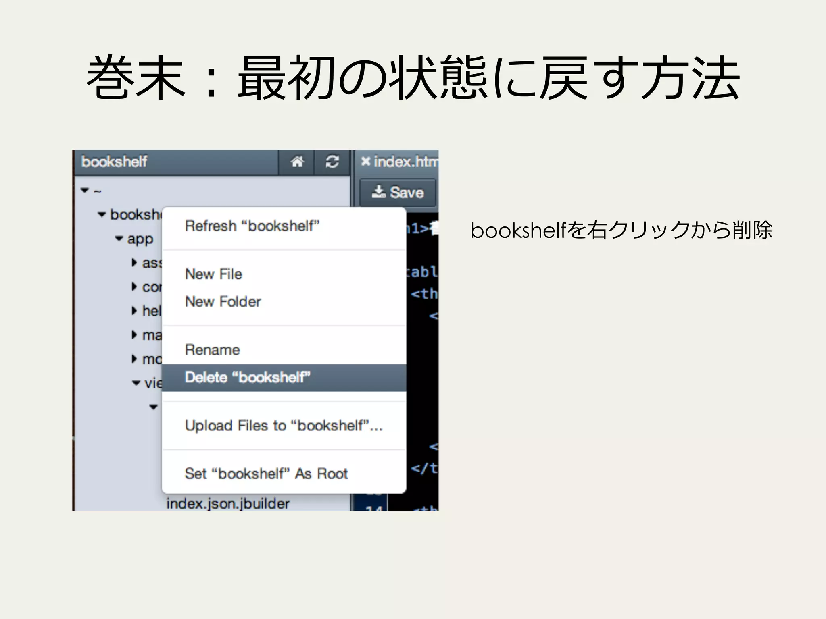Collapse the ~ root folder arrow

tap(85, 190)
